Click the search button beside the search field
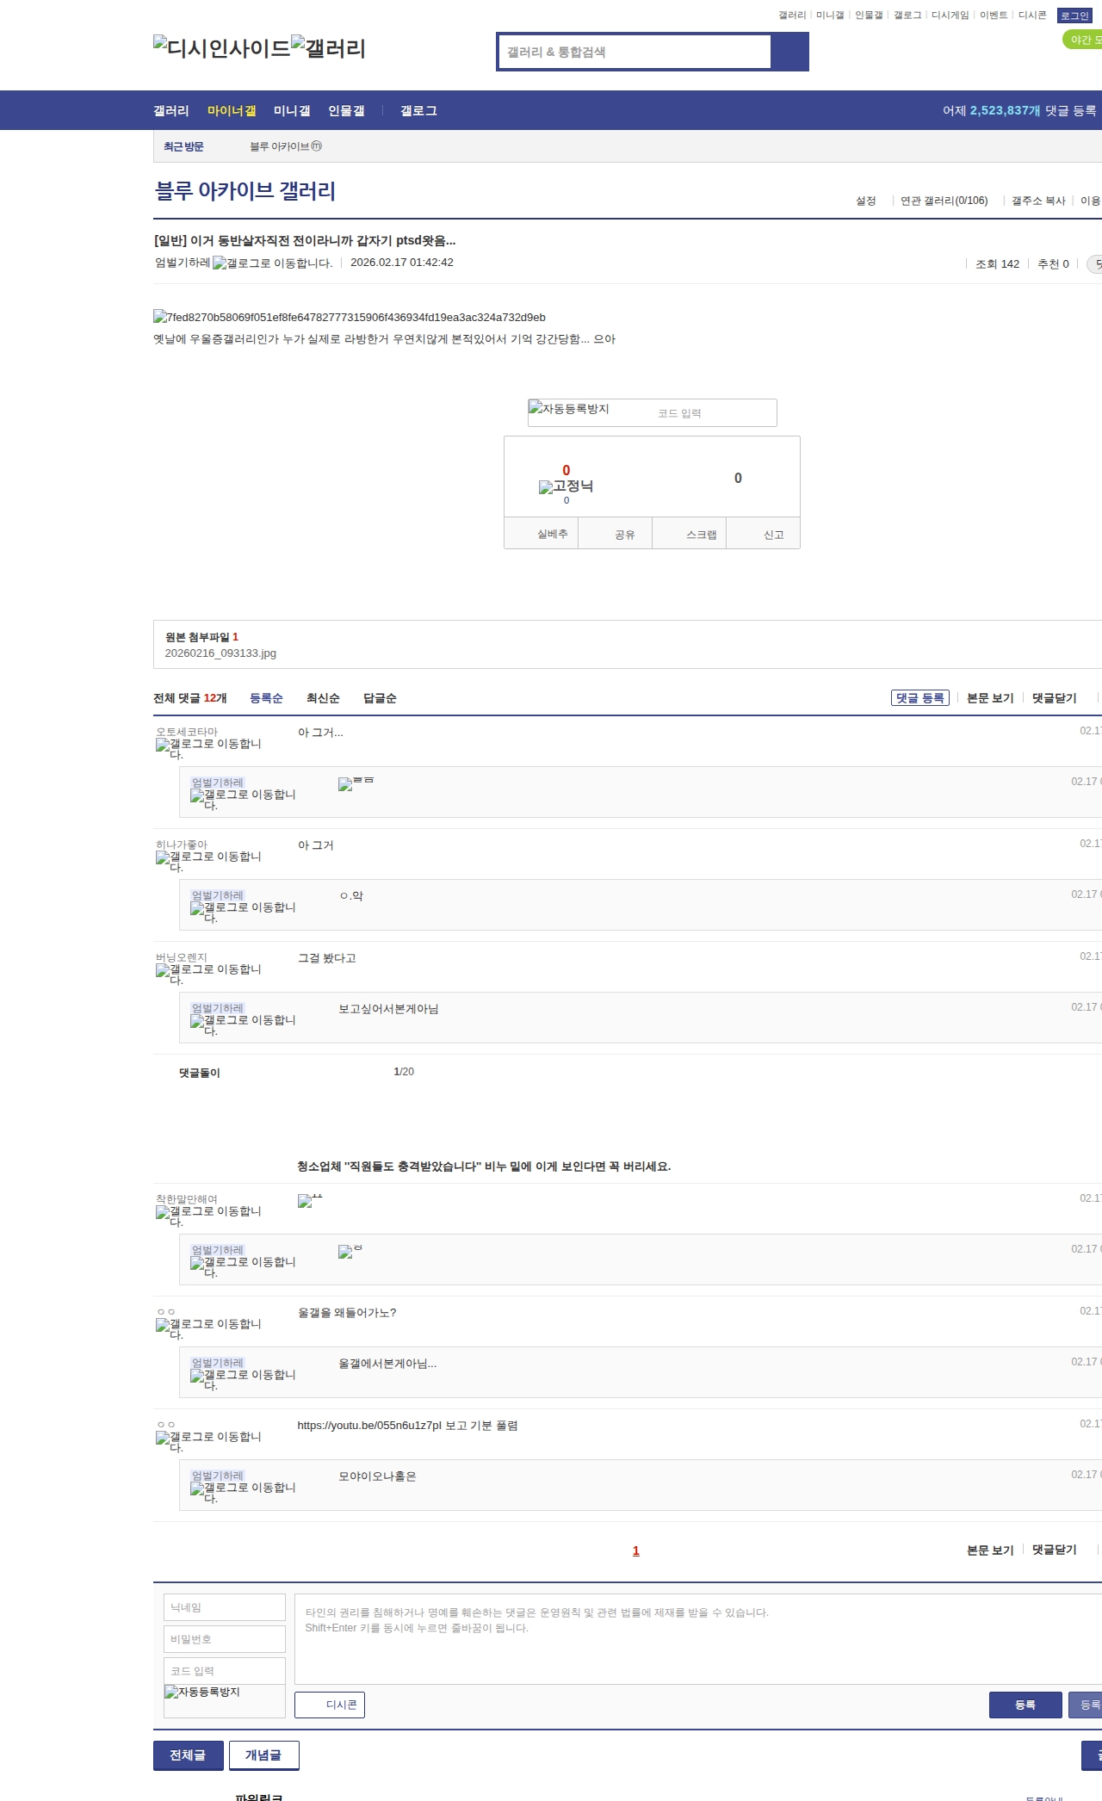The width and height of the screenshot is (1102, 1801). 789,52
